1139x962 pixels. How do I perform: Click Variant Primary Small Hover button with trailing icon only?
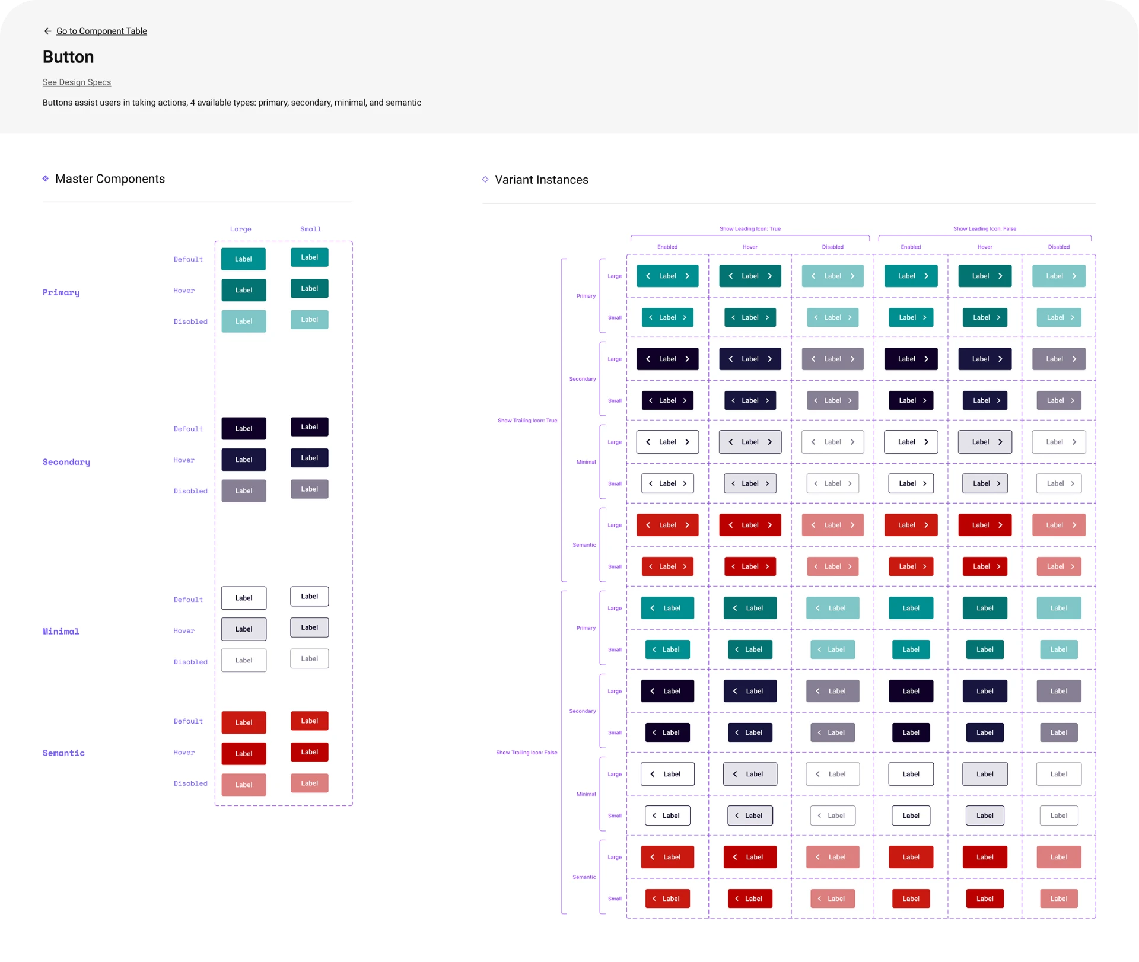pyautogui.click(x=985, y=317)
